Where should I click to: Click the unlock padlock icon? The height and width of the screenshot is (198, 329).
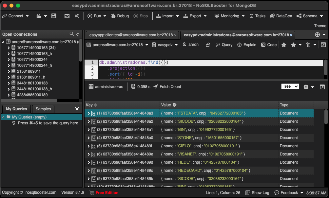(208, 45)
